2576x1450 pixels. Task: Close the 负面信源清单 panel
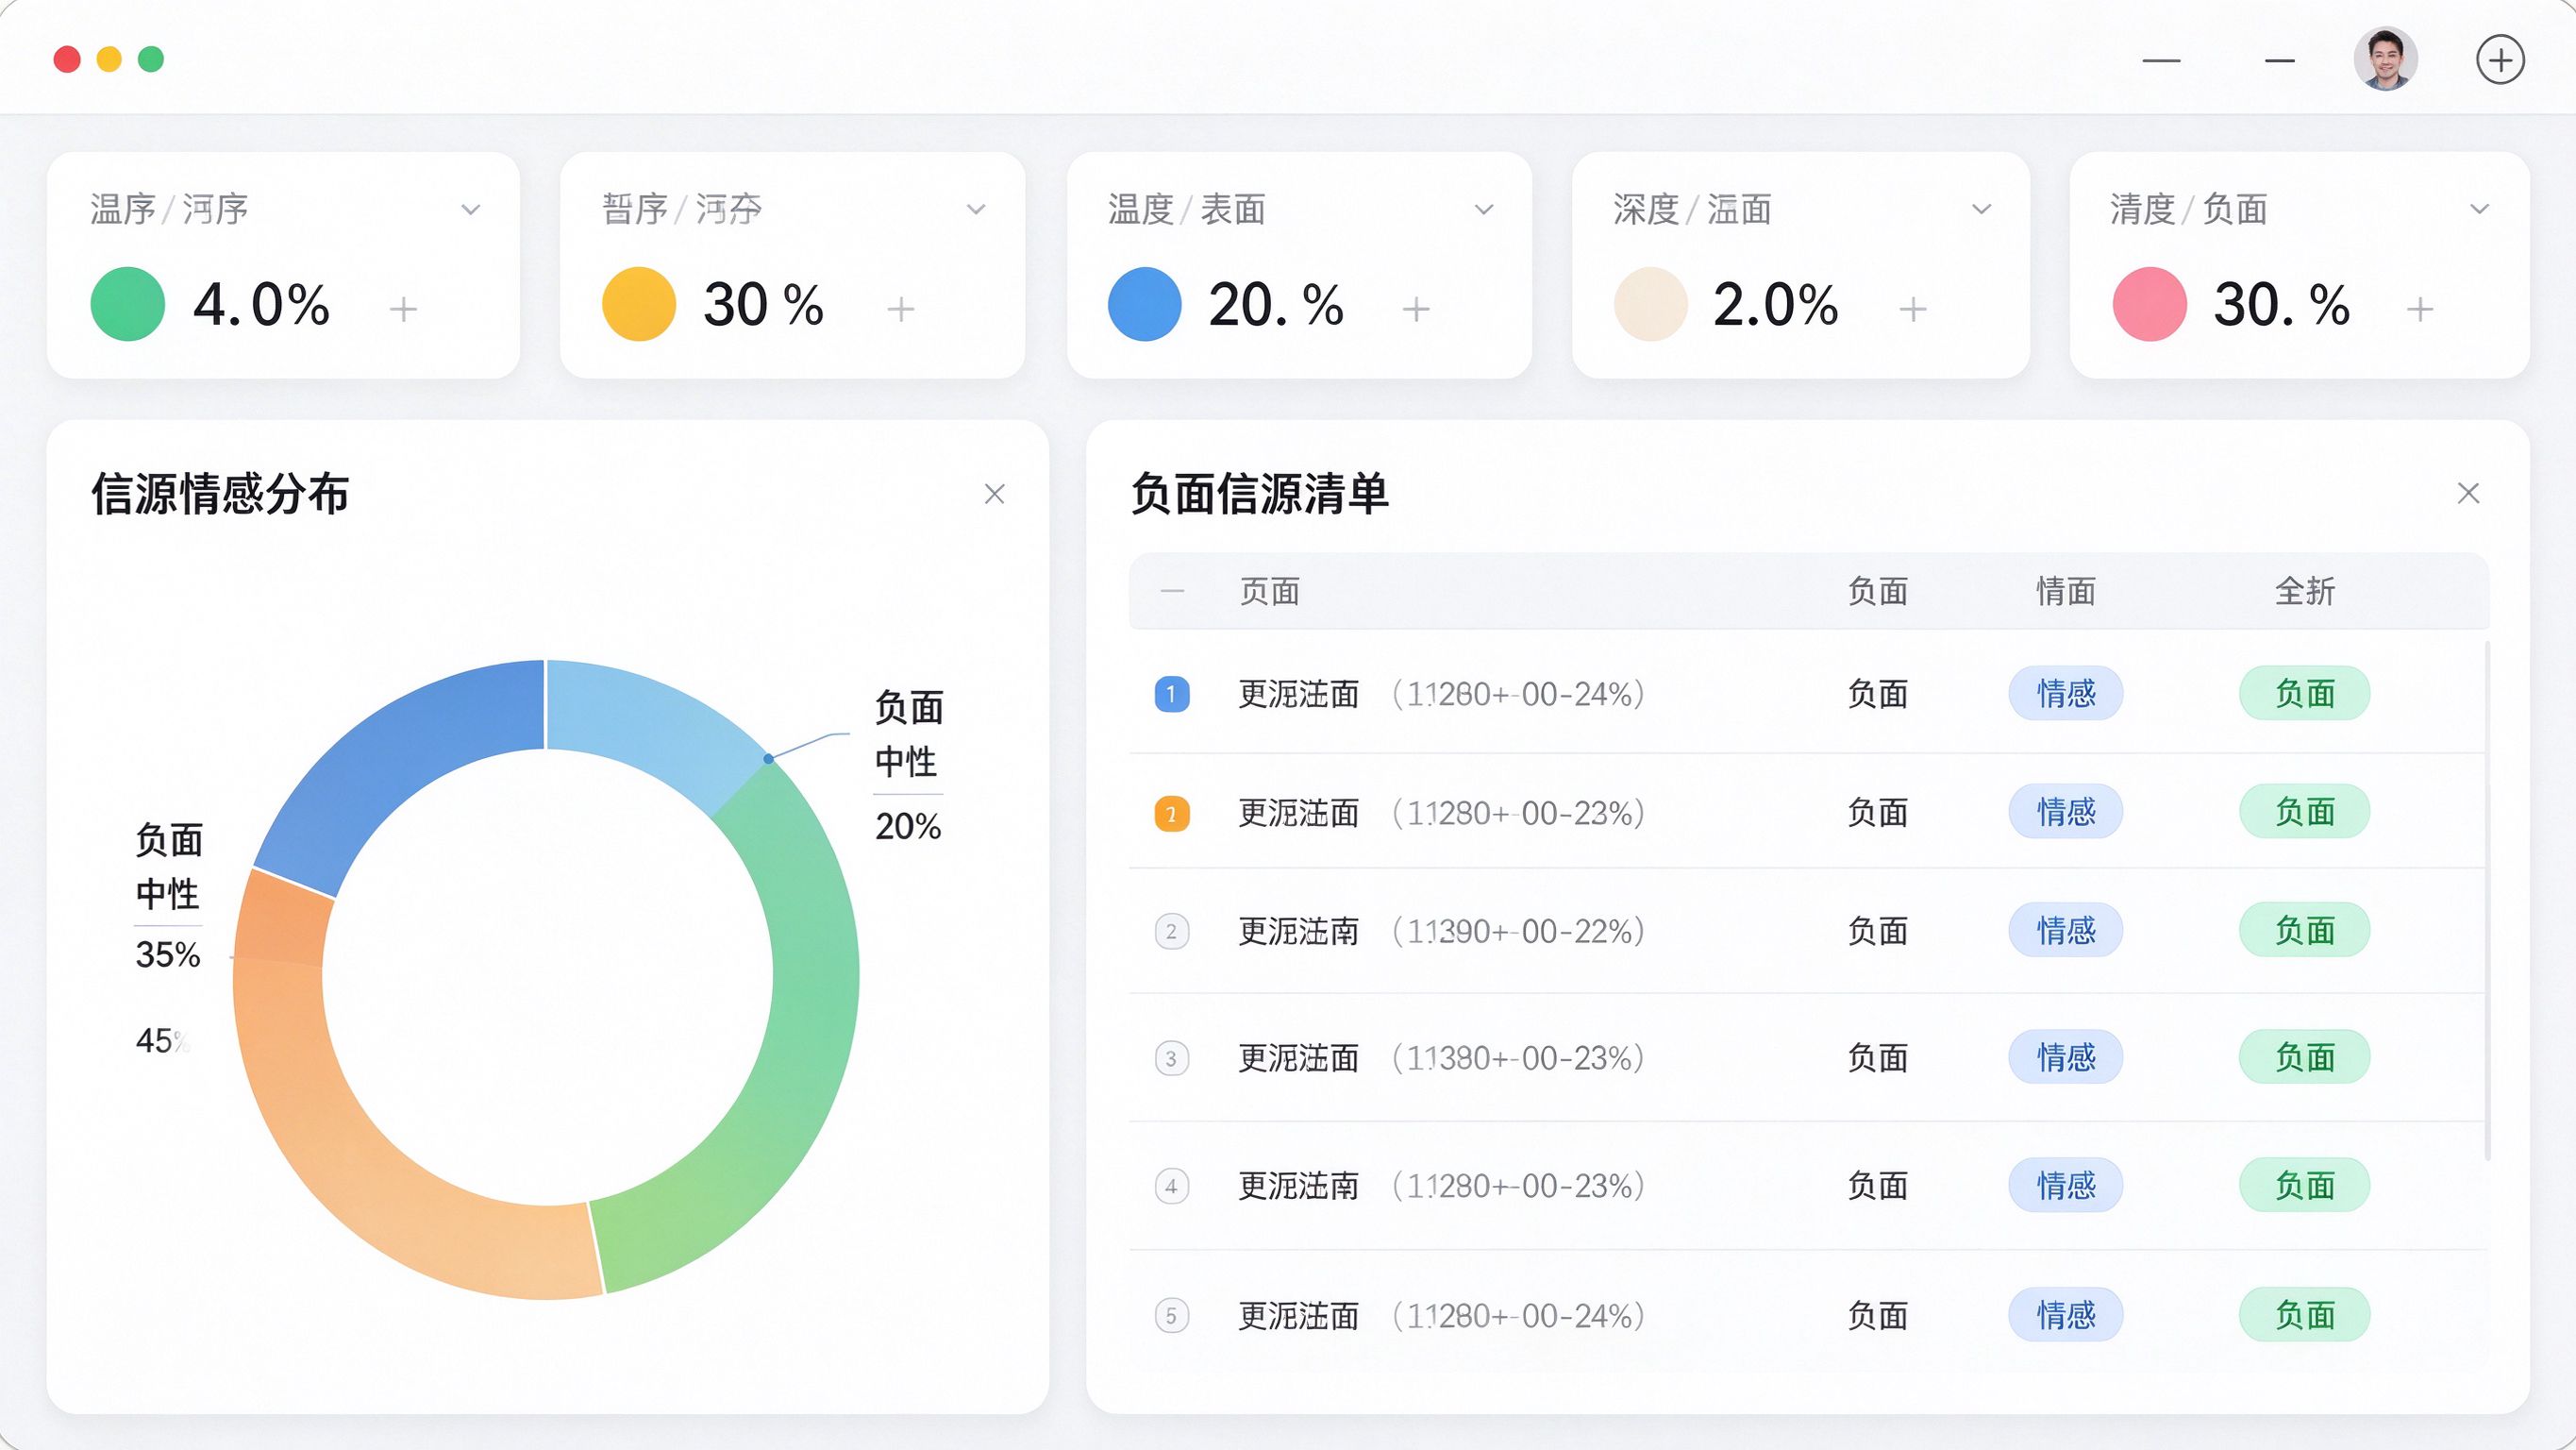[2468, 493]
